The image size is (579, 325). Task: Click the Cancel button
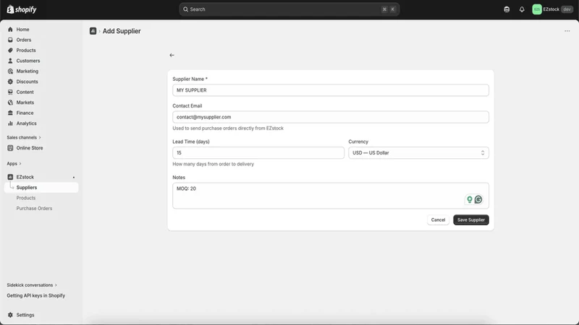click(x=438, y=220)
